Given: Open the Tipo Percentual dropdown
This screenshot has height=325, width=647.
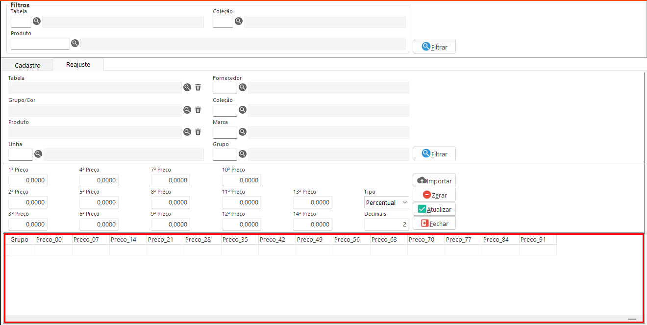Looking at the screenshot, I should pyautogui.click(x=386, y=202).
